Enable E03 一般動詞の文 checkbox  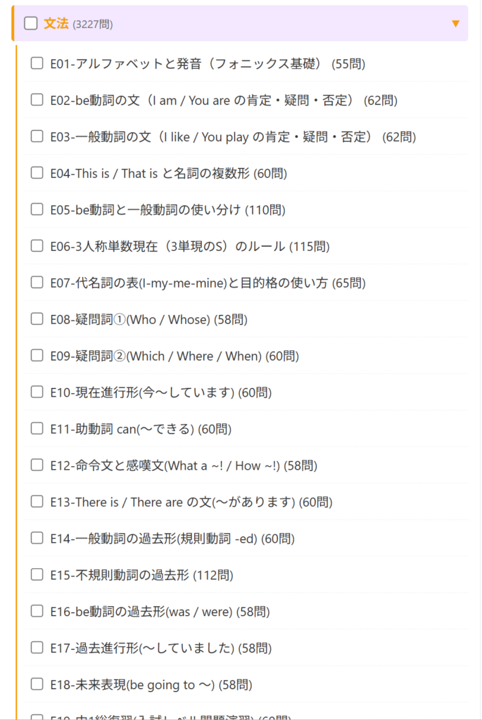[x=37, y=137]
